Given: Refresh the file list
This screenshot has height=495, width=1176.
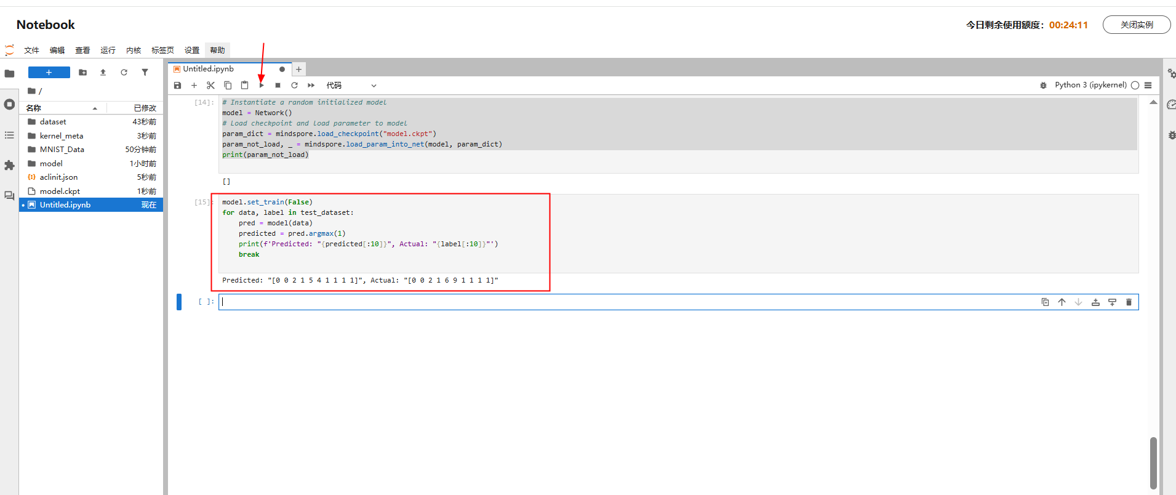Looking at the screenshot, I should point(124,73).
